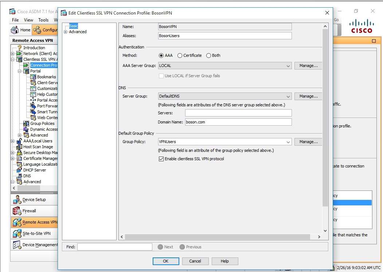The height and width of the screenshot is (272, 383).
Task: Collapse the Clientless SSL VPN Access node
Action: [13, 59]
